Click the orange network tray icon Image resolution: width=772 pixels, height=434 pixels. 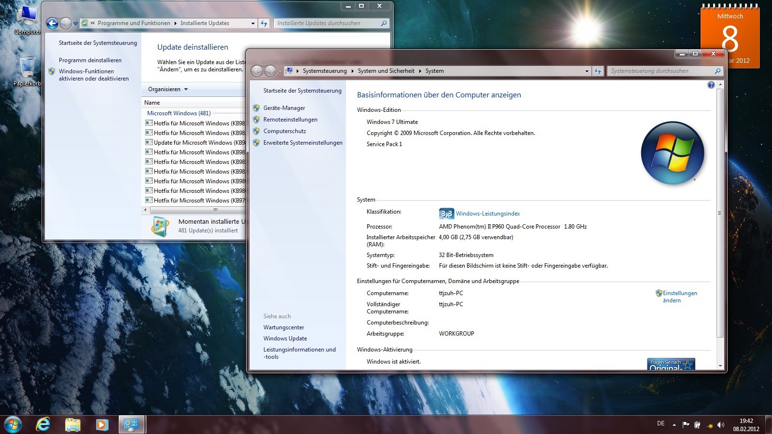pos(709,425)
